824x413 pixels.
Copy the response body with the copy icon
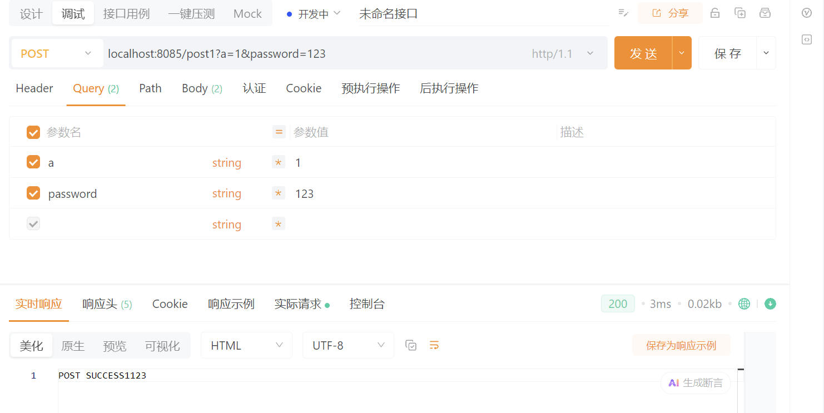click(x=411, y=345)
